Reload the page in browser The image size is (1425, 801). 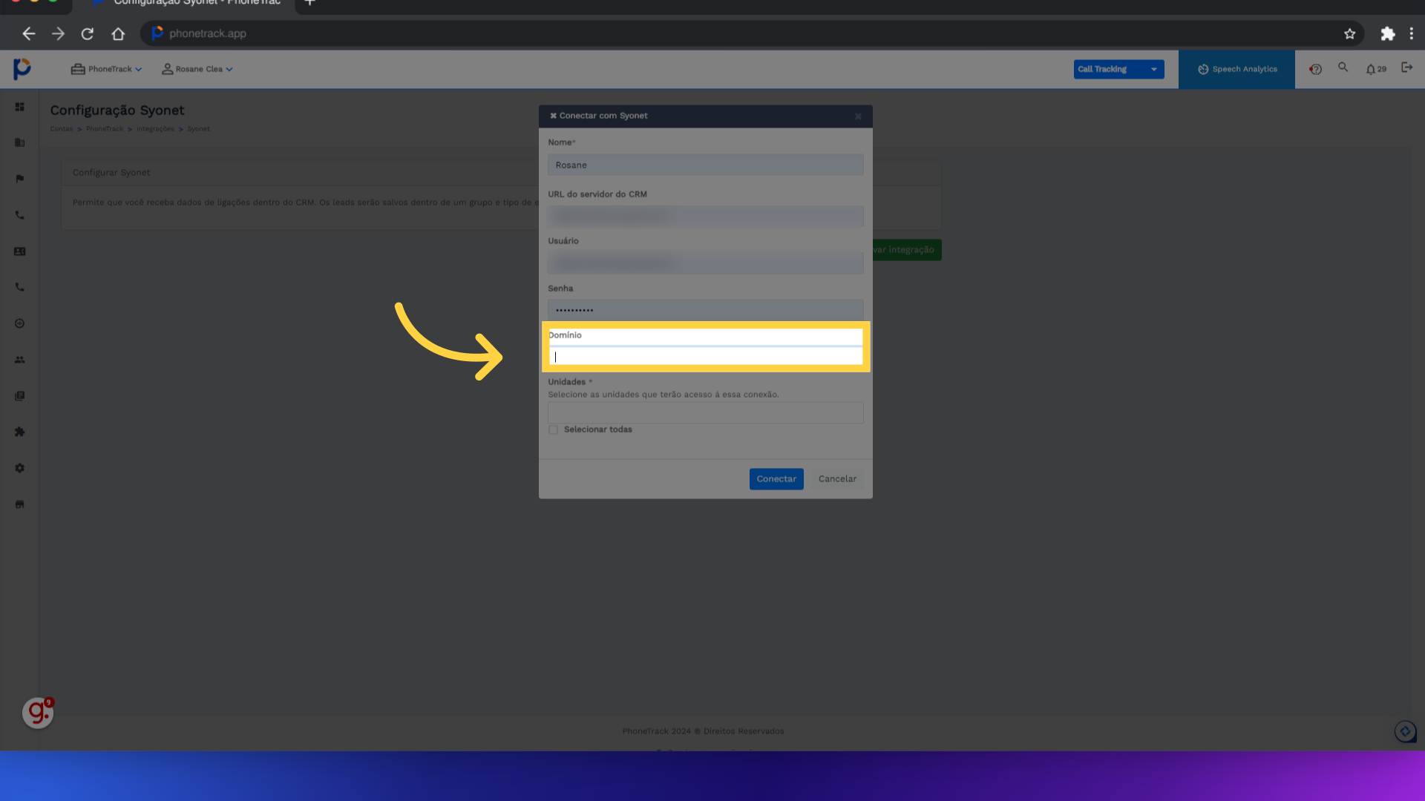88,33
